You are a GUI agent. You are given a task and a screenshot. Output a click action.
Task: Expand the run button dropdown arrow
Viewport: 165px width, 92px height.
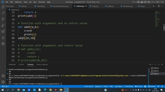pos(156,6)
